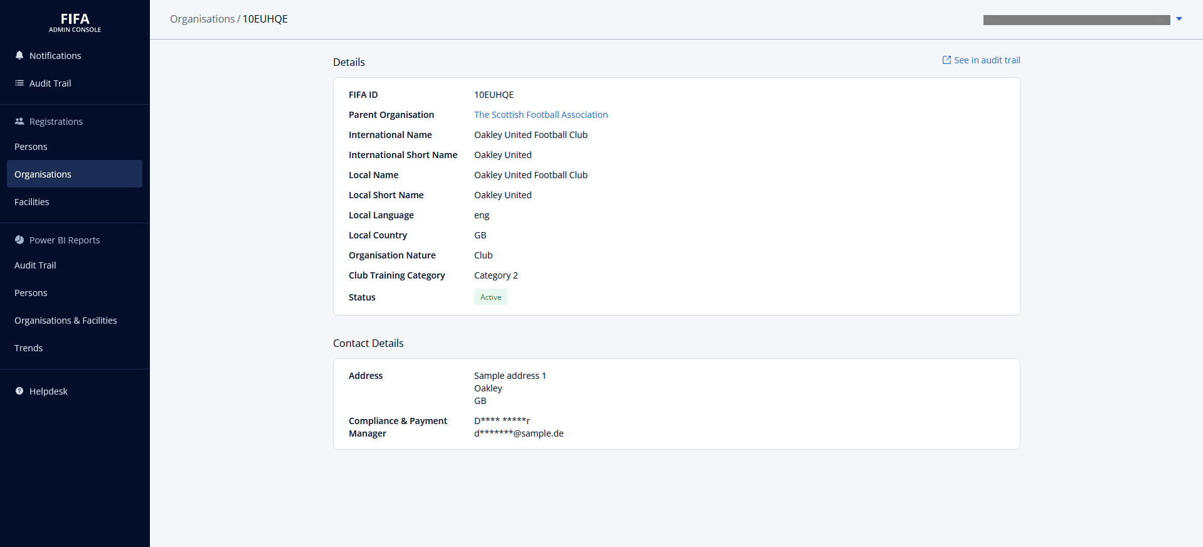The height and width of the screenshot is (547, 1203).
Task: Click the Notifications bell icon
Action: click(x=19, y=55)
